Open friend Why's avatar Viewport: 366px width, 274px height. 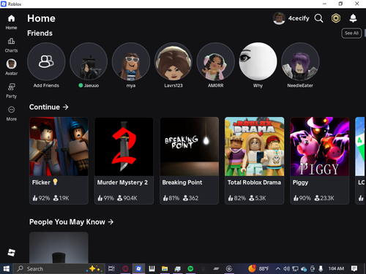(x=258, y=61)
